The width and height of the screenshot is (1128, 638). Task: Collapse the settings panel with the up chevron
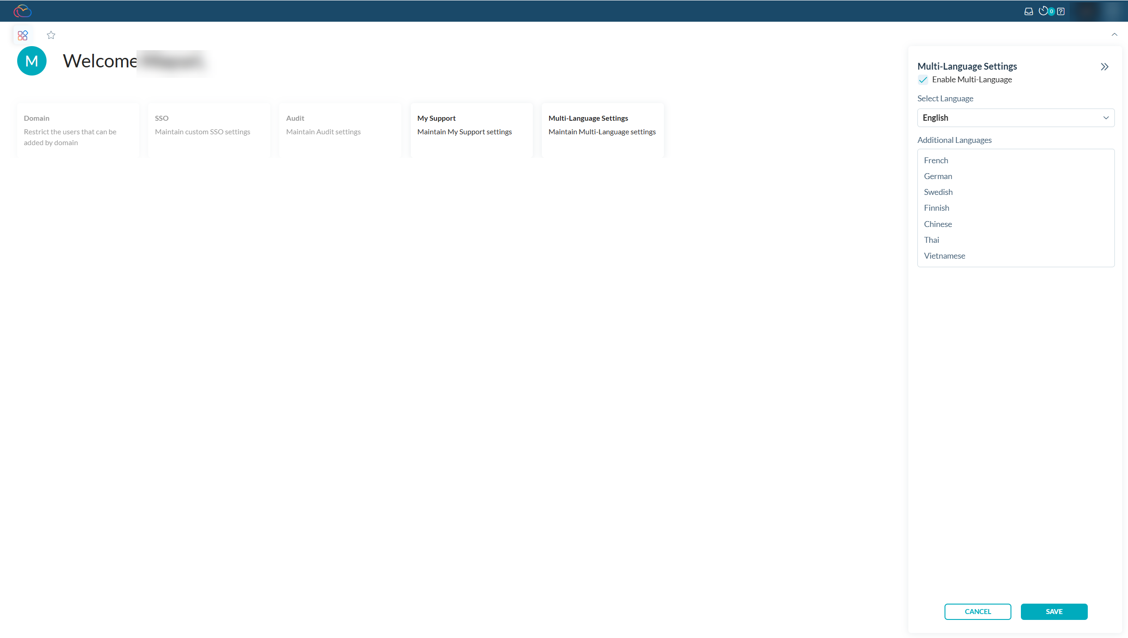point(1114,34)
